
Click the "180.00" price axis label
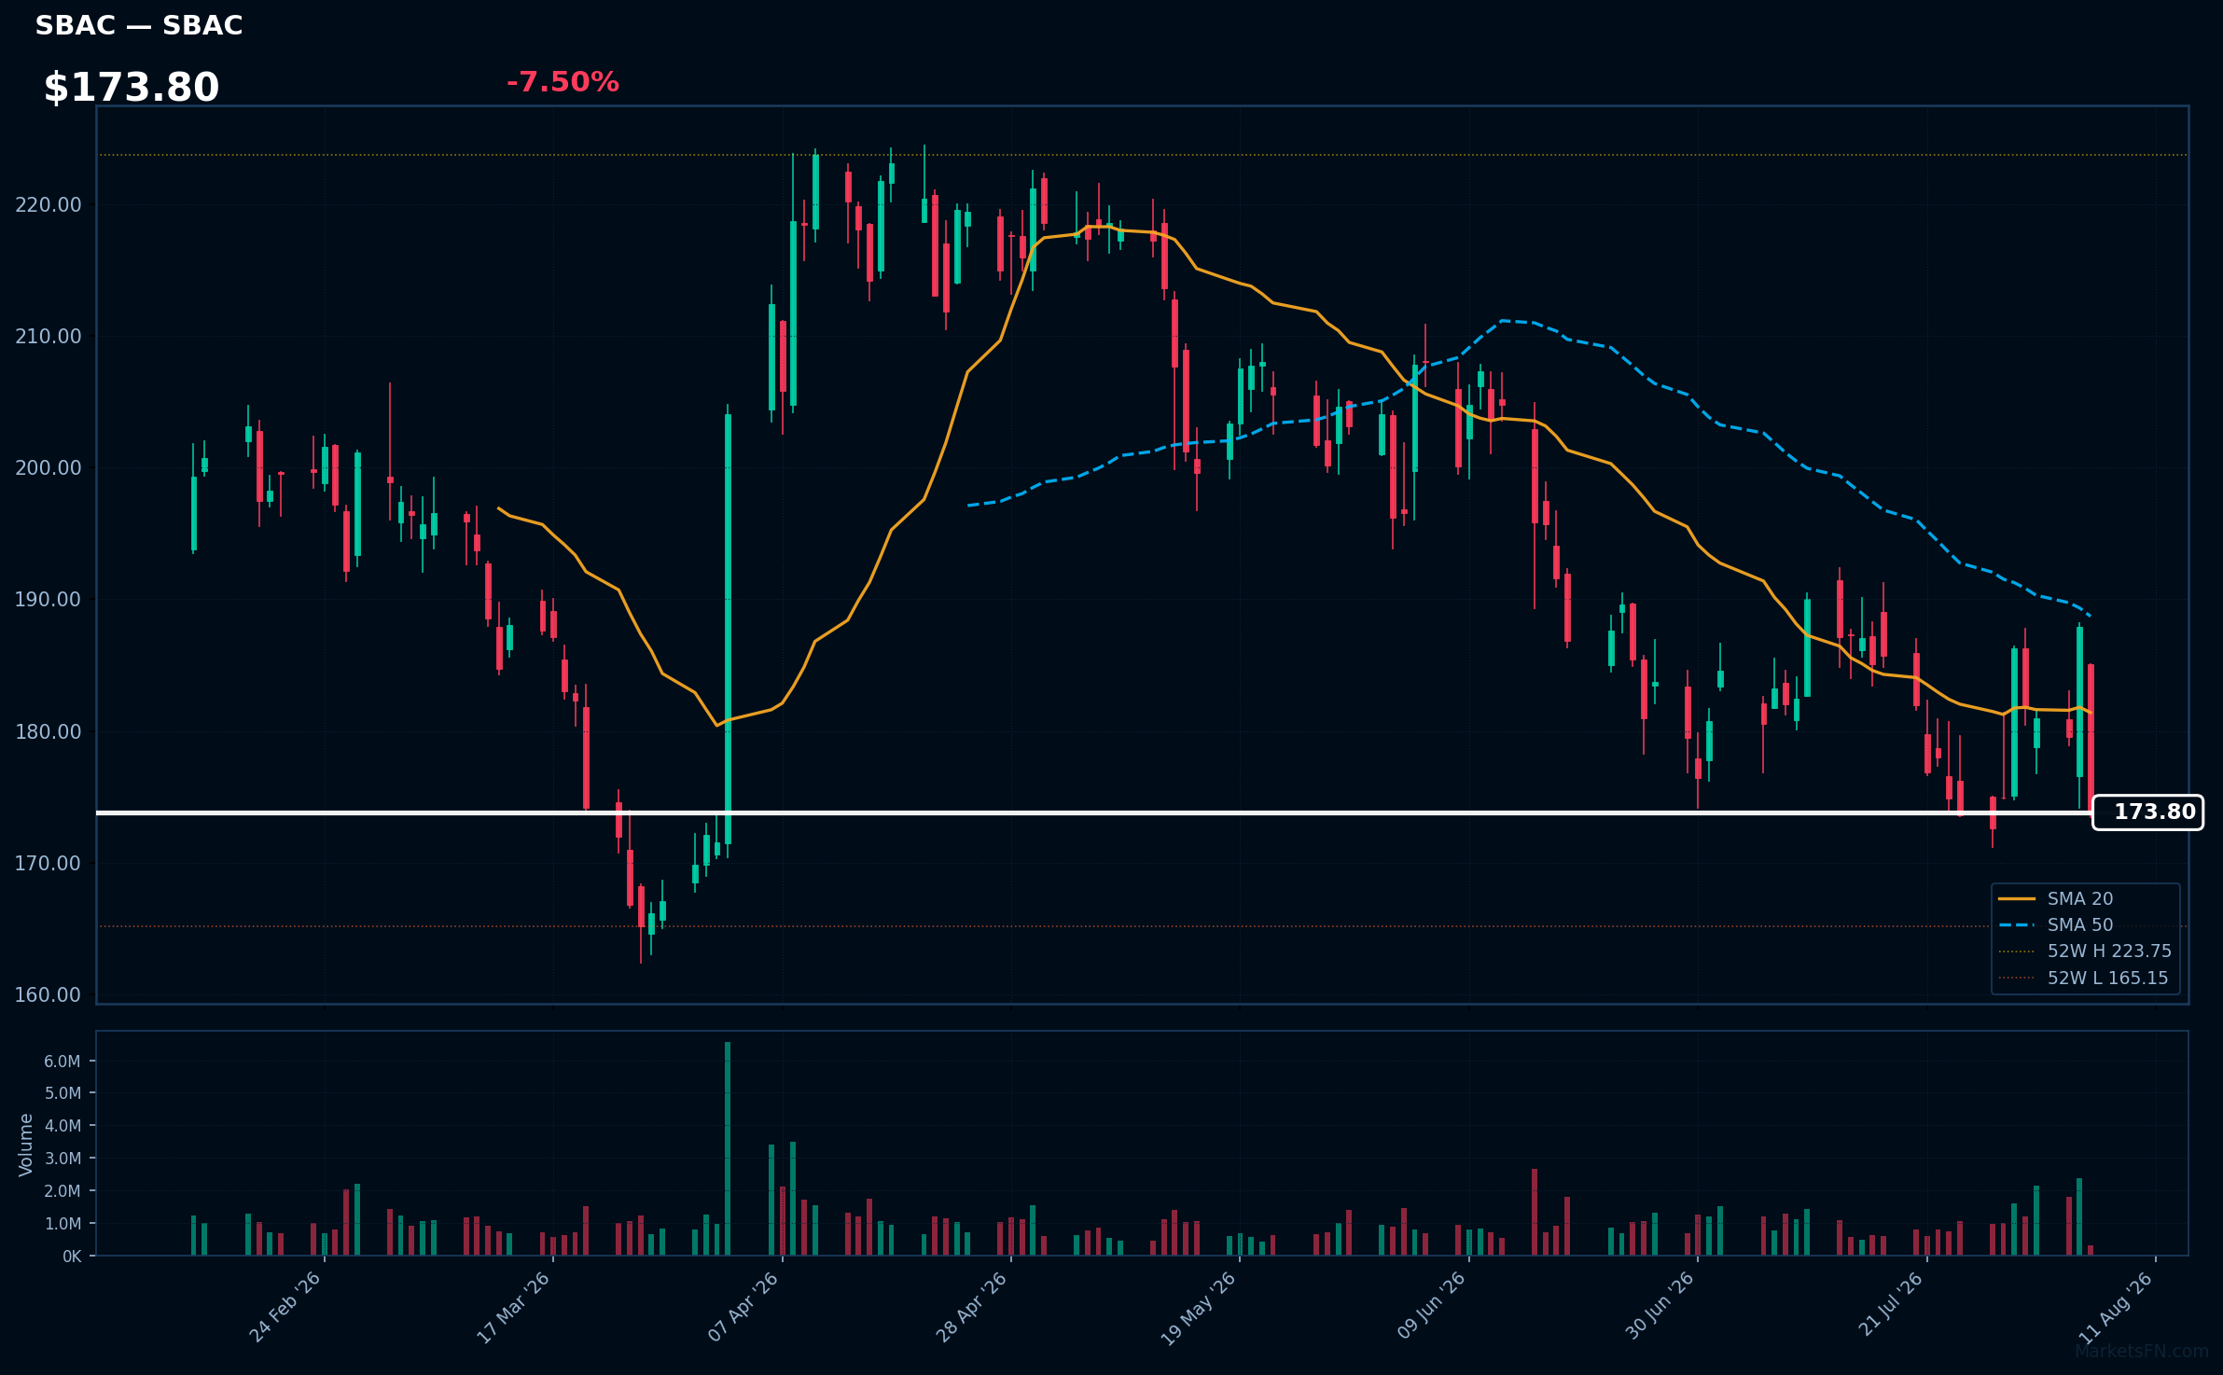point(49,732)
